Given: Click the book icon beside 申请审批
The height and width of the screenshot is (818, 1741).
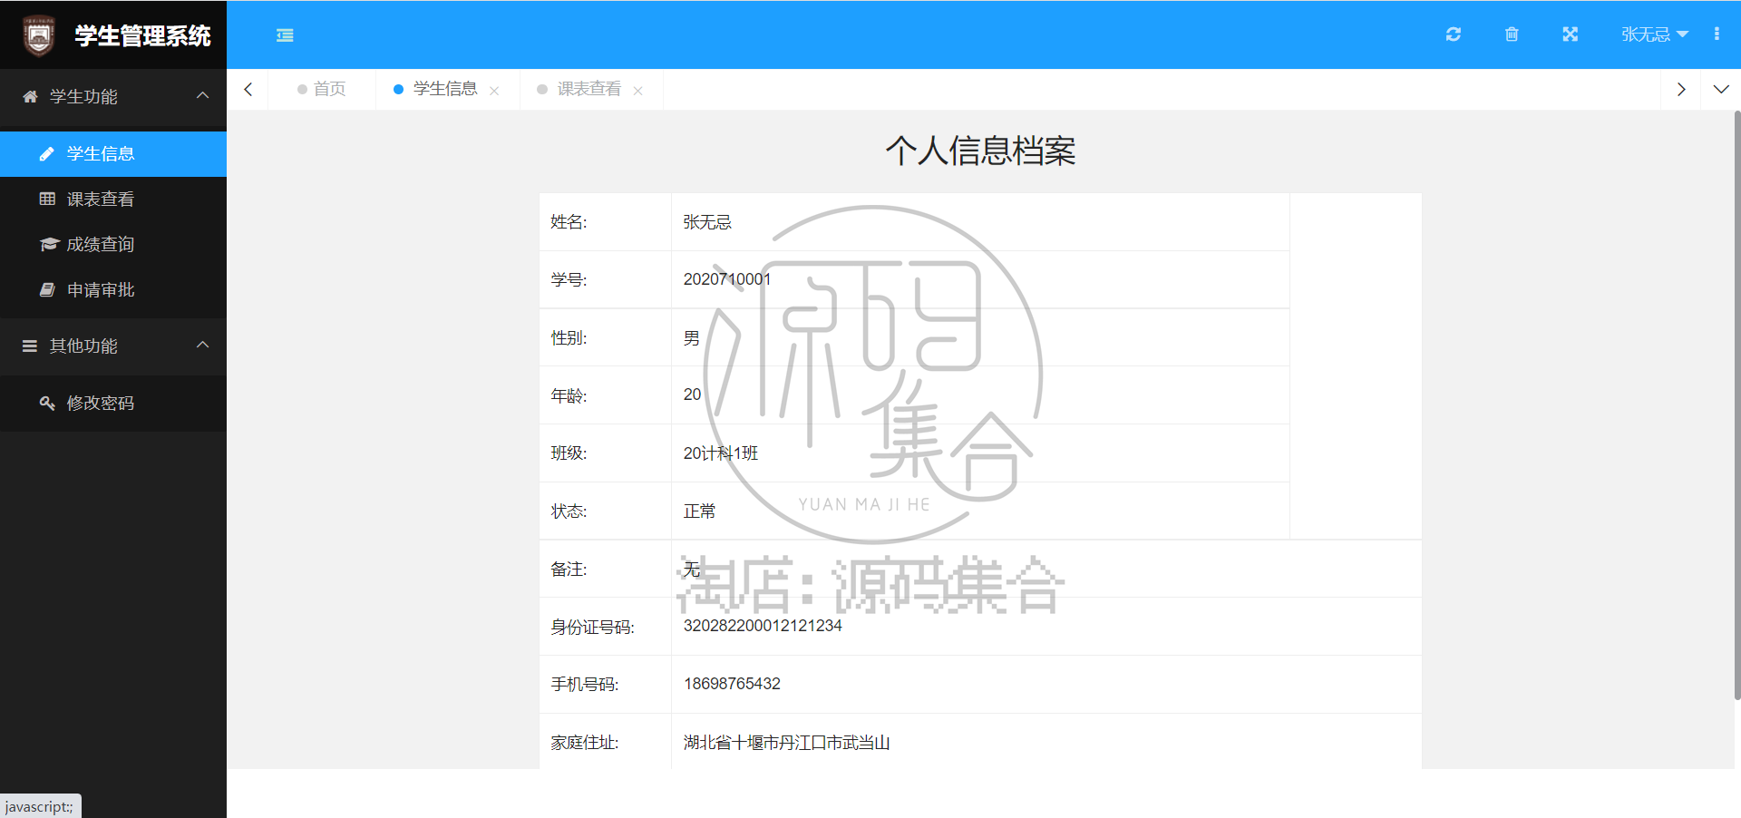Looking at the screenshot, I should click(47, 289).
